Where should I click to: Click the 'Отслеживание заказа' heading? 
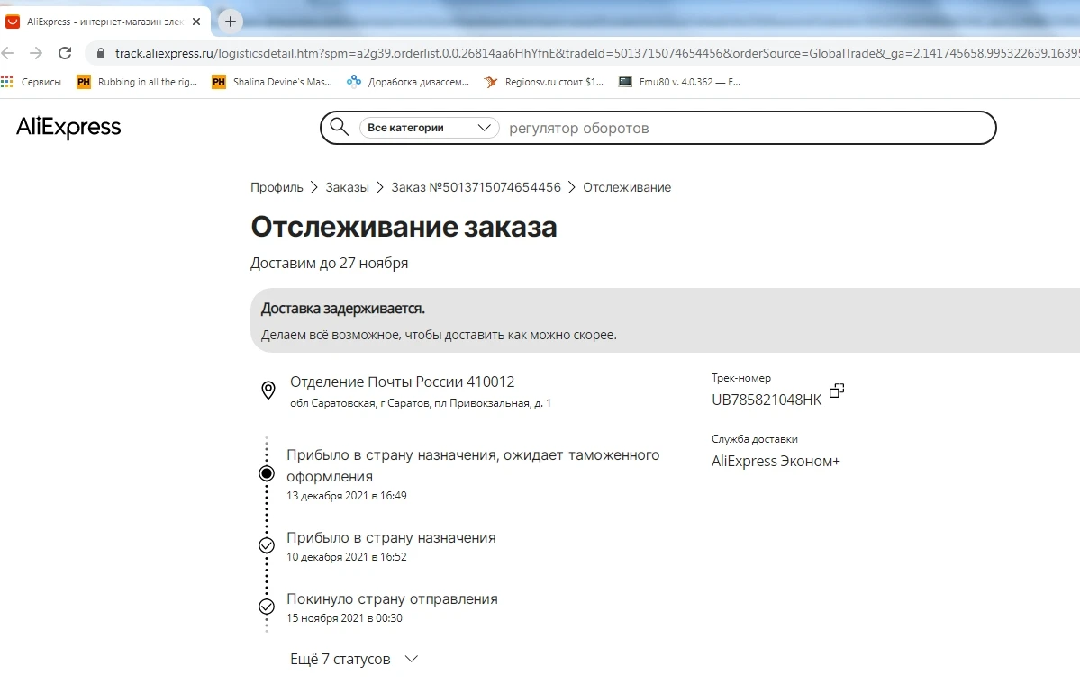(404, 226)
